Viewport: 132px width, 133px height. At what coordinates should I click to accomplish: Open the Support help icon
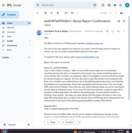tap(103, 5)
